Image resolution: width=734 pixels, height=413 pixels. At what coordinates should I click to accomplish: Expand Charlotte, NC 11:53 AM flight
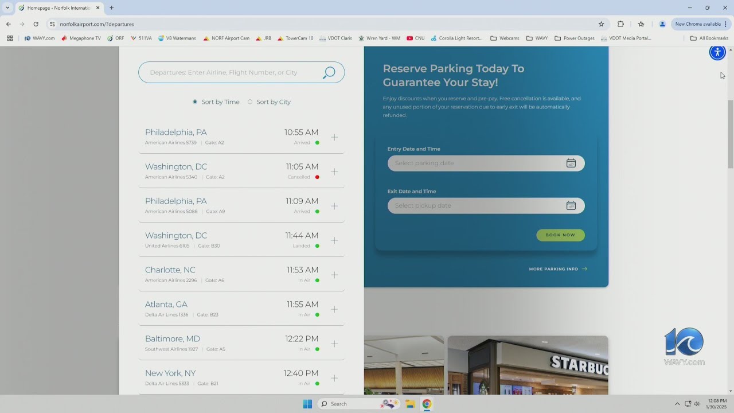[x=334, y=275]
